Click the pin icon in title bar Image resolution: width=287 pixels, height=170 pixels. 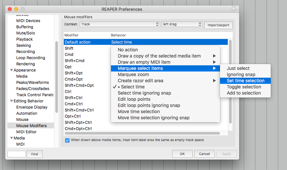(234, 9)
